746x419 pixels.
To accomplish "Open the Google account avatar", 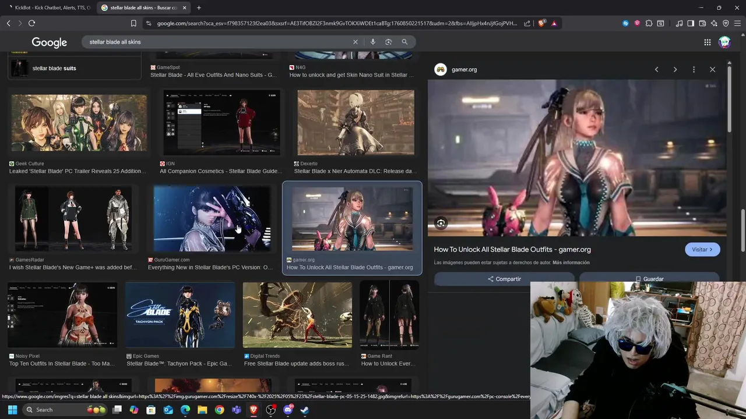I will (x=724, y=42).
